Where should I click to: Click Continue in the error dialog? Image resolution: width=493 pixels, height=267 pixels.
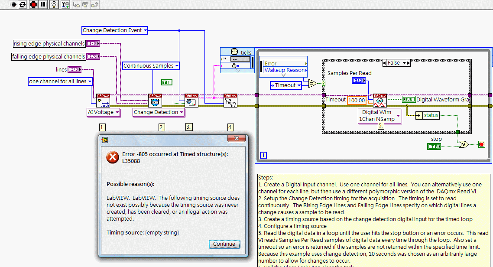tap(224, 244)
